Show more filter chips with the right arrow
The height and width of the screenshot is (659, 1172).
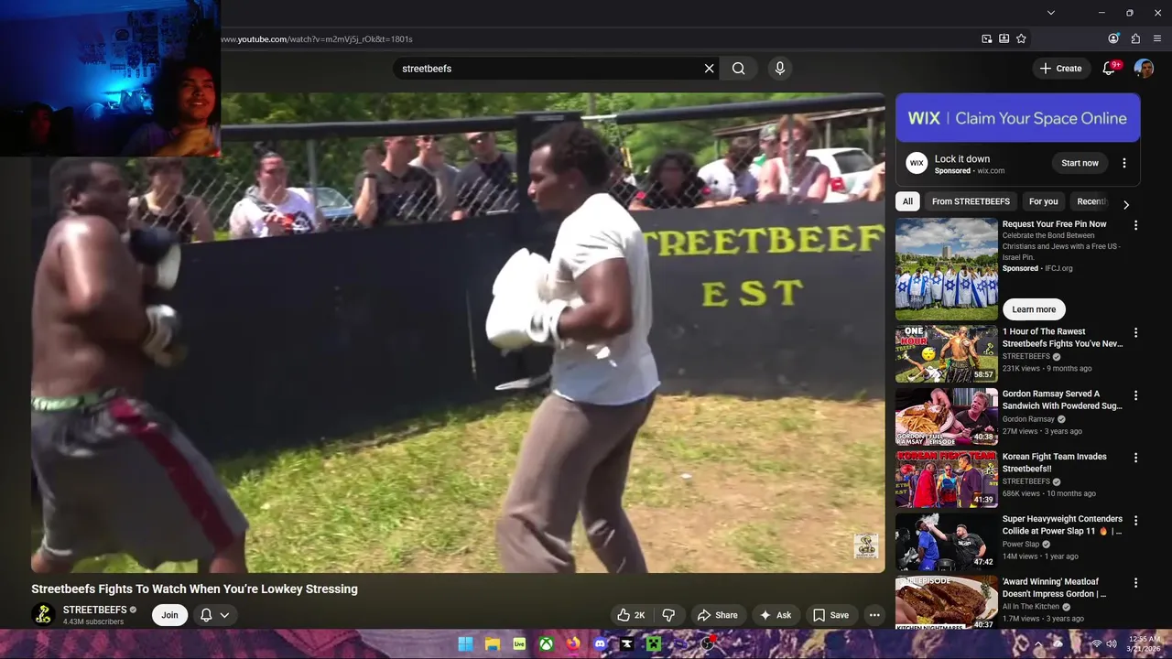pos(1126,205)
